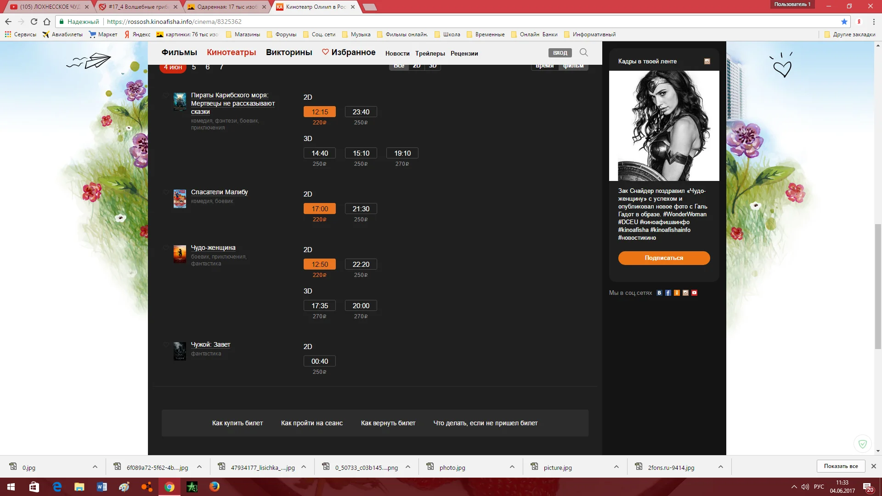Open the options arrow for the picture.jpg download
Viewport: 882px width, 496px height.
point(616,467)
